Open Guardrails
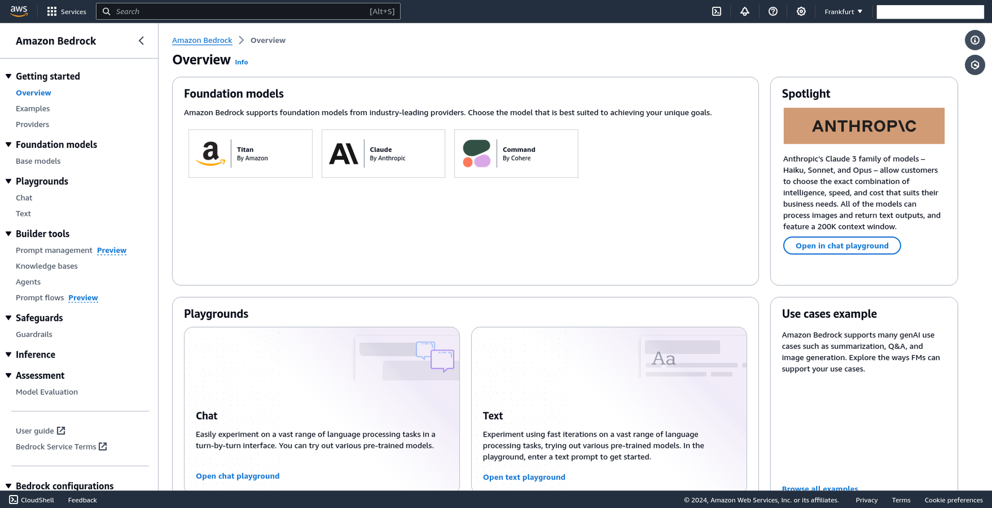The width and height of the screenshot is (992, 508). (34, 334)
